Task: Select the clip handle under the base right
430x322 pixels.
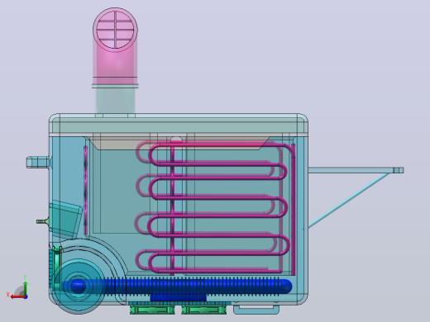Action: tap(256, 309)
